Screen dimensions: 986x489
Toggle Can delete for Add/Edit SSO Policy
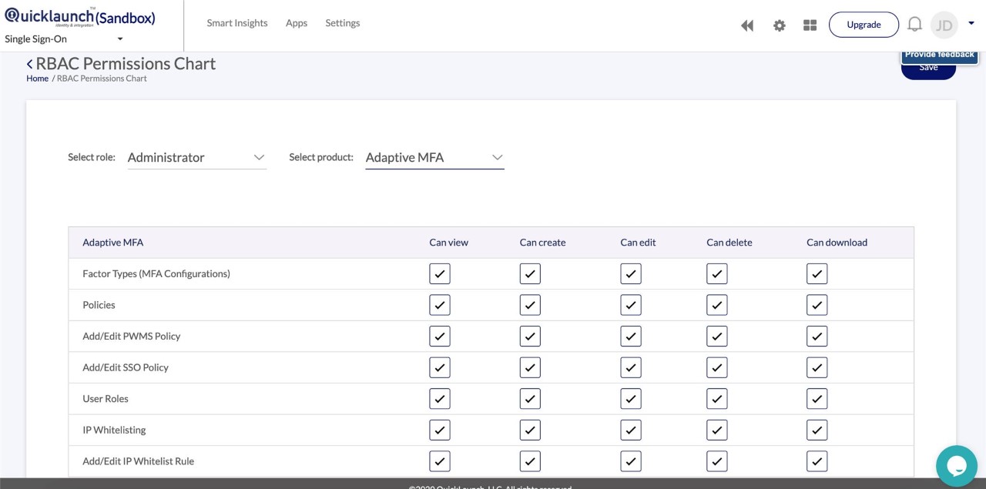(x=717, y=367)
